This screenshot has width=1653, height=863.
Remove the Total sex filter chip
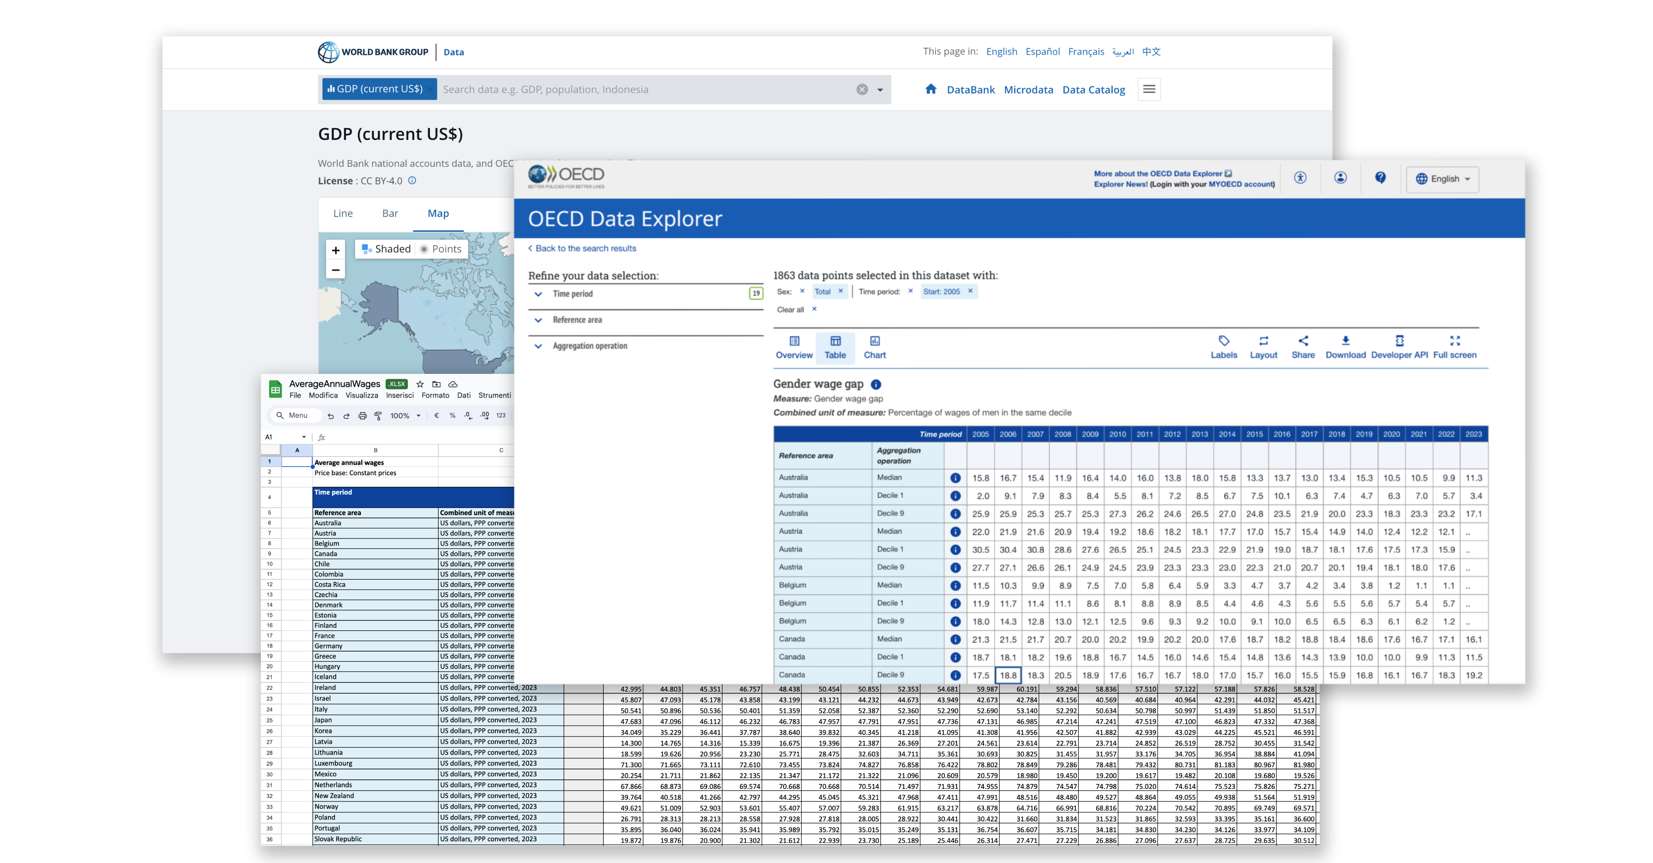coord(841,291)
